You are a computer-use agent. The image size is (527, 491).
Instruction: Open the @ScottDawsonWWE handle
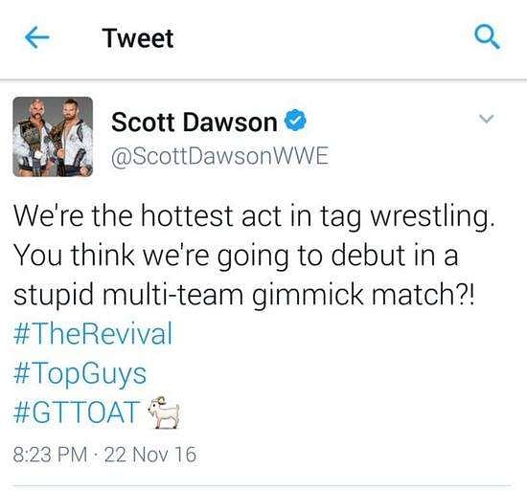tap(219, 156)
